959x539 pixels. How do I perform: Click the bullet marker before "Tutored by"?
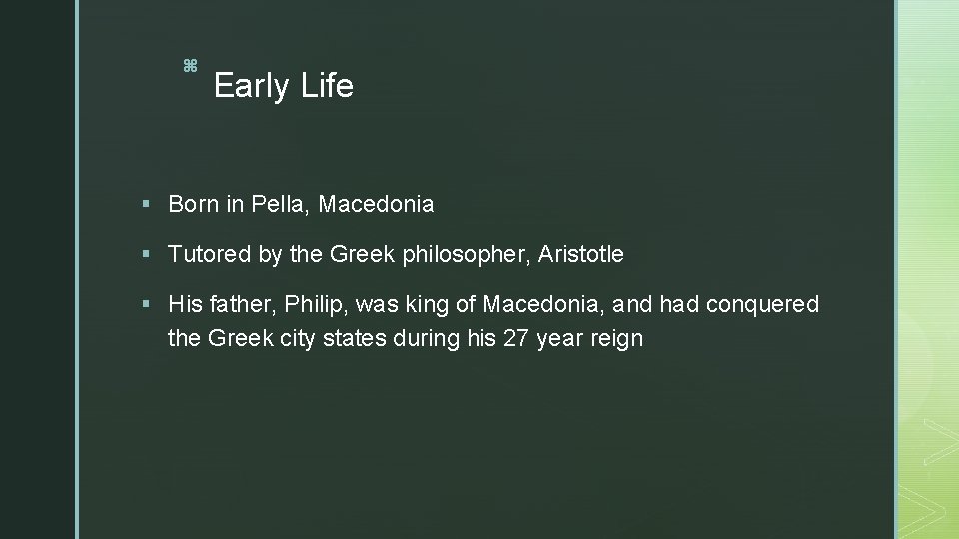(147, 255)
